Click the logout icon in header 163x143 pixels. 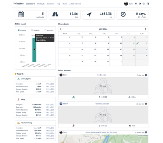click(x=140, y=4)
